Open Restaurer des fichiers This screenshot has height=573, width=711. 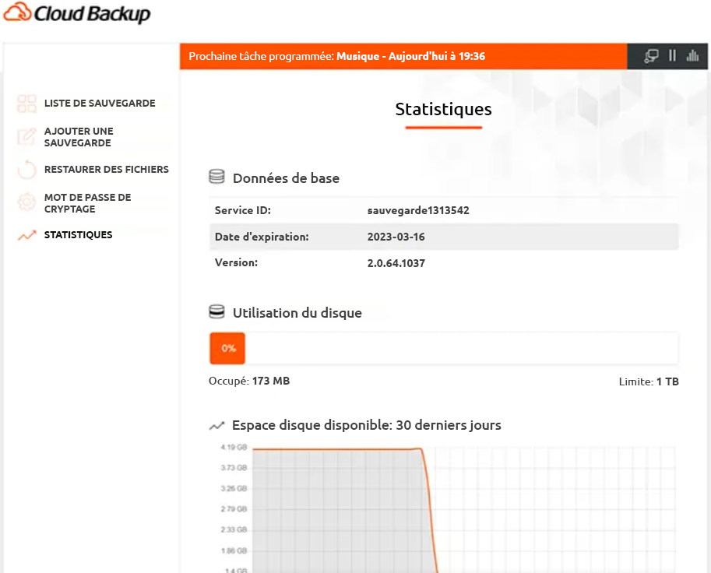107,169
